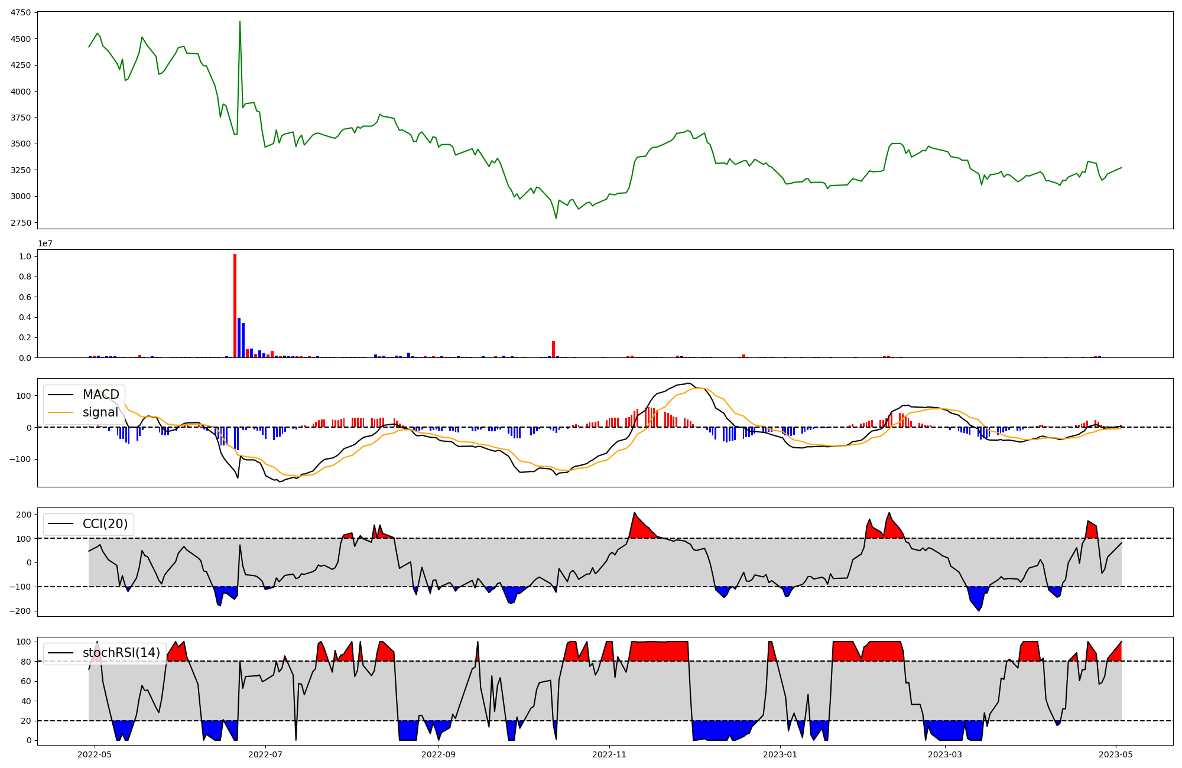Image resolution: width=1182 pixels, height=768 pixels.
Task: Click the 2022-07 date tick label
Action: coord(265,754)
